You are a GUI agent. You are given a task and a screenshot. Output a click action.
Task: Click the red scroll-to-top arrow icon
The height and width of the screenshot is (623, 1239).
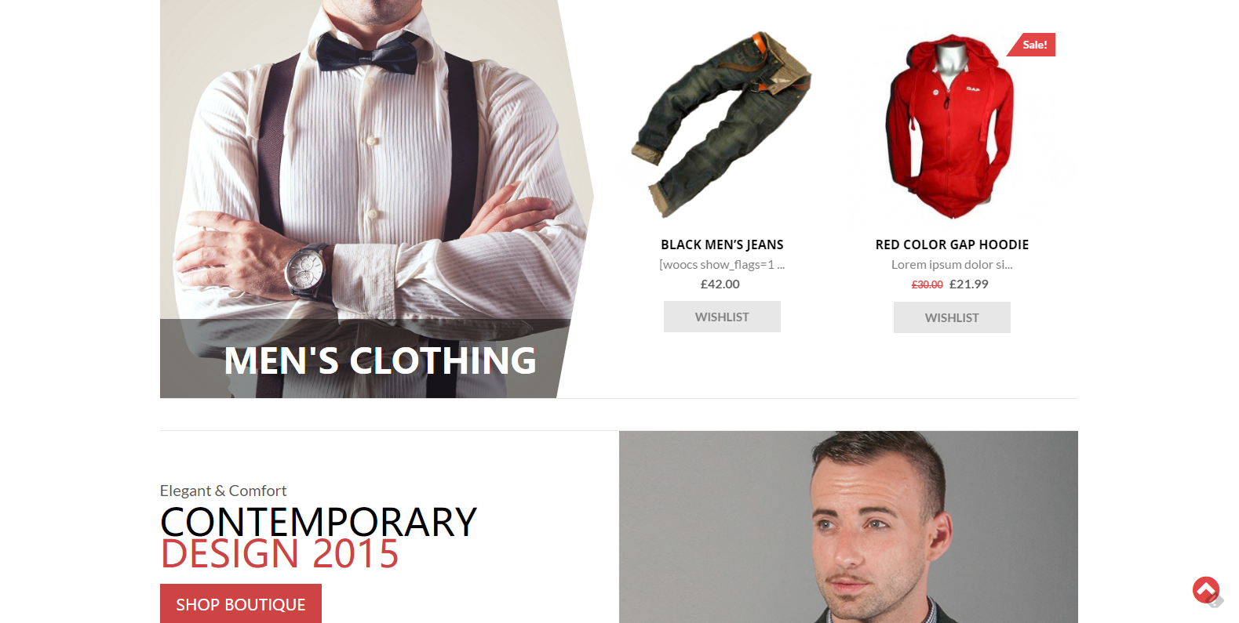pos(1205,589)
